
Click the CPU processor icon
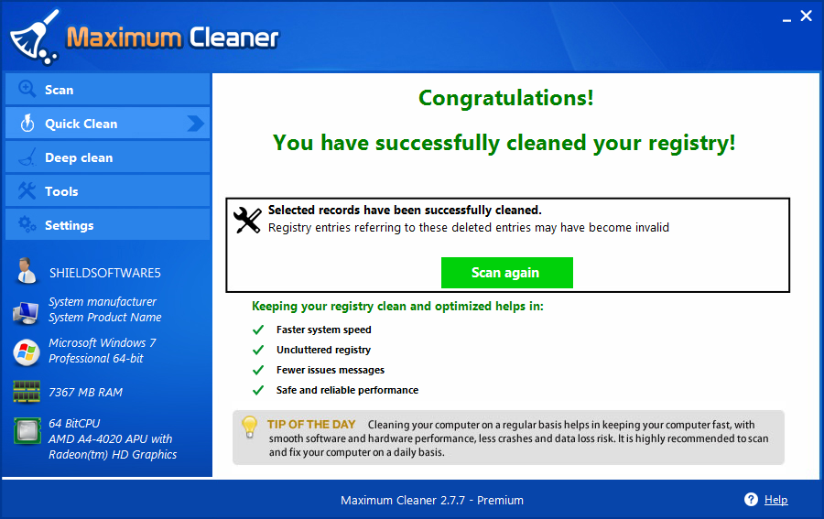(x=27, y=431)
